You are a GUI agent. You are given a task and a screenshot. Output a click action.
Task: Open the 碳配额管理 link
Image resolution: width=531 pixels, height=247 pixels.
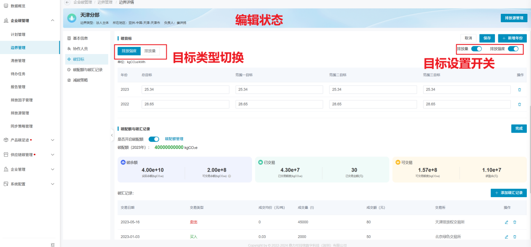pos(174,139)
